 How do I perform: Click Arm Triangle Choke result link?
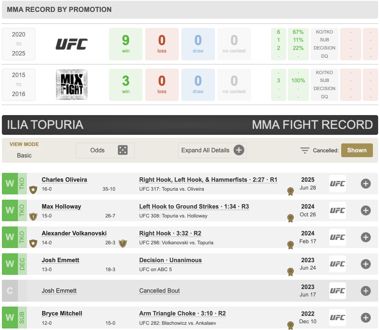[x=183, y=314]
